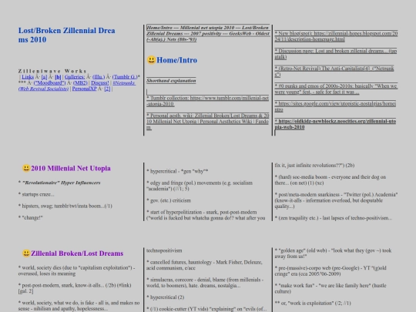Viewport: 416px width, 312px height.
Task: Click the 'simulacras, corecore - denial' paragraph
Action: (205, 283)
